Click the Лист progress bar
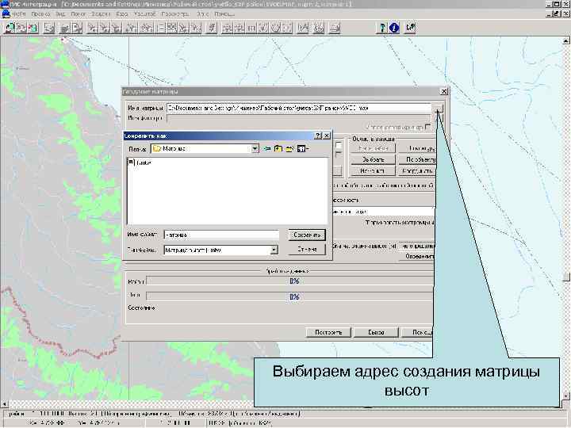Screen dimensions: 571x428 tap(290, 296)
